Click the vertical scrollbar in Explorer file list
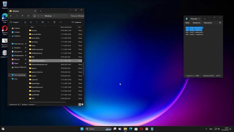The image size is (234, 132). (83, 69)
